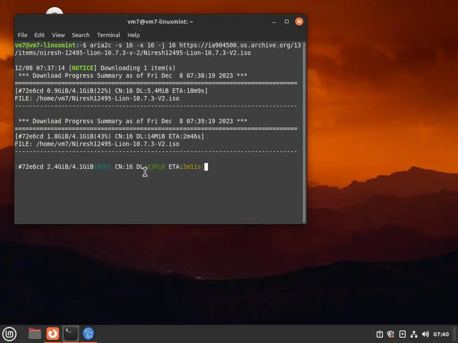Click the show desktop strip beside clock
The image size is (458, 343).
(455, 334)
